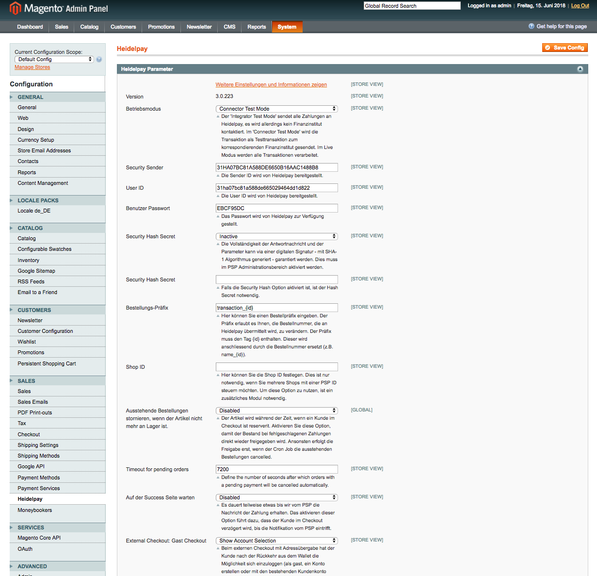
Task: Click the Magento Admin Panel logo
Action: (x=59, y=8)
